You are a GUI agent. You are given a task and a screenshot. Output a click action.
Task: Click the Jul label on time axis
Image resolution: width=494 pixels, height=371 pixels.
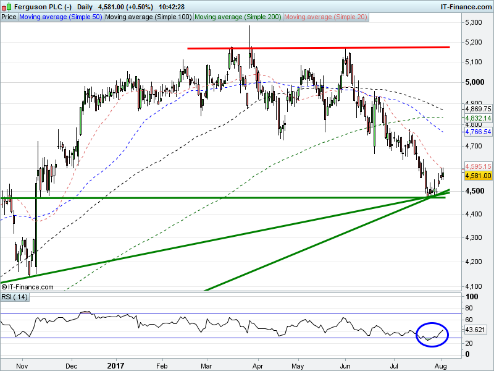[394, 366]
